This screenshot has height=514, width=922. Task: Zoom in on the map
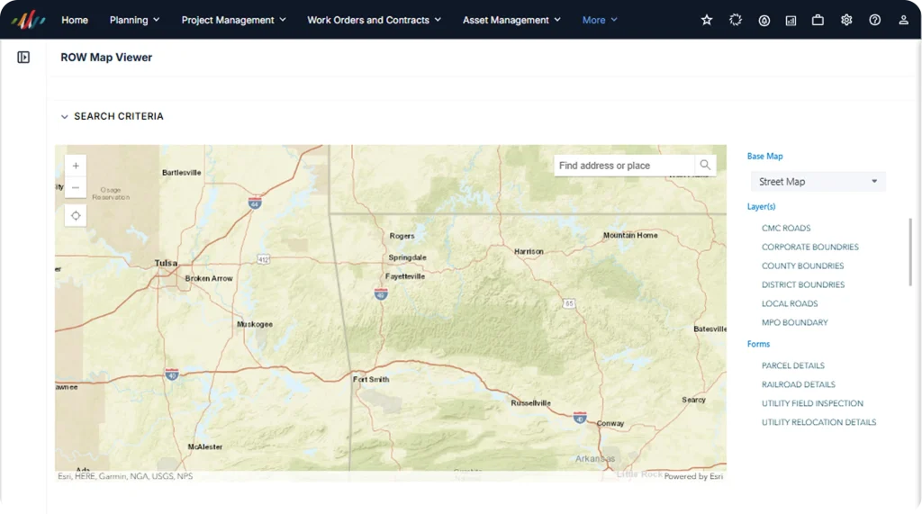pos(76,166)
